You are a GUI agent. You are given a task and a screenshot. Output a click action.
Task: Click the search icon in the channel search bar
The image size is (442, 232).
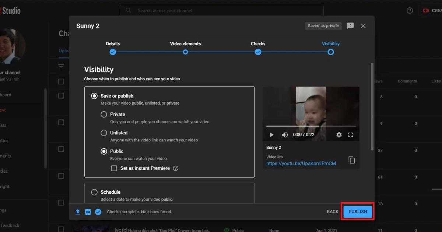pyautogui.click(x=128, y=10)
